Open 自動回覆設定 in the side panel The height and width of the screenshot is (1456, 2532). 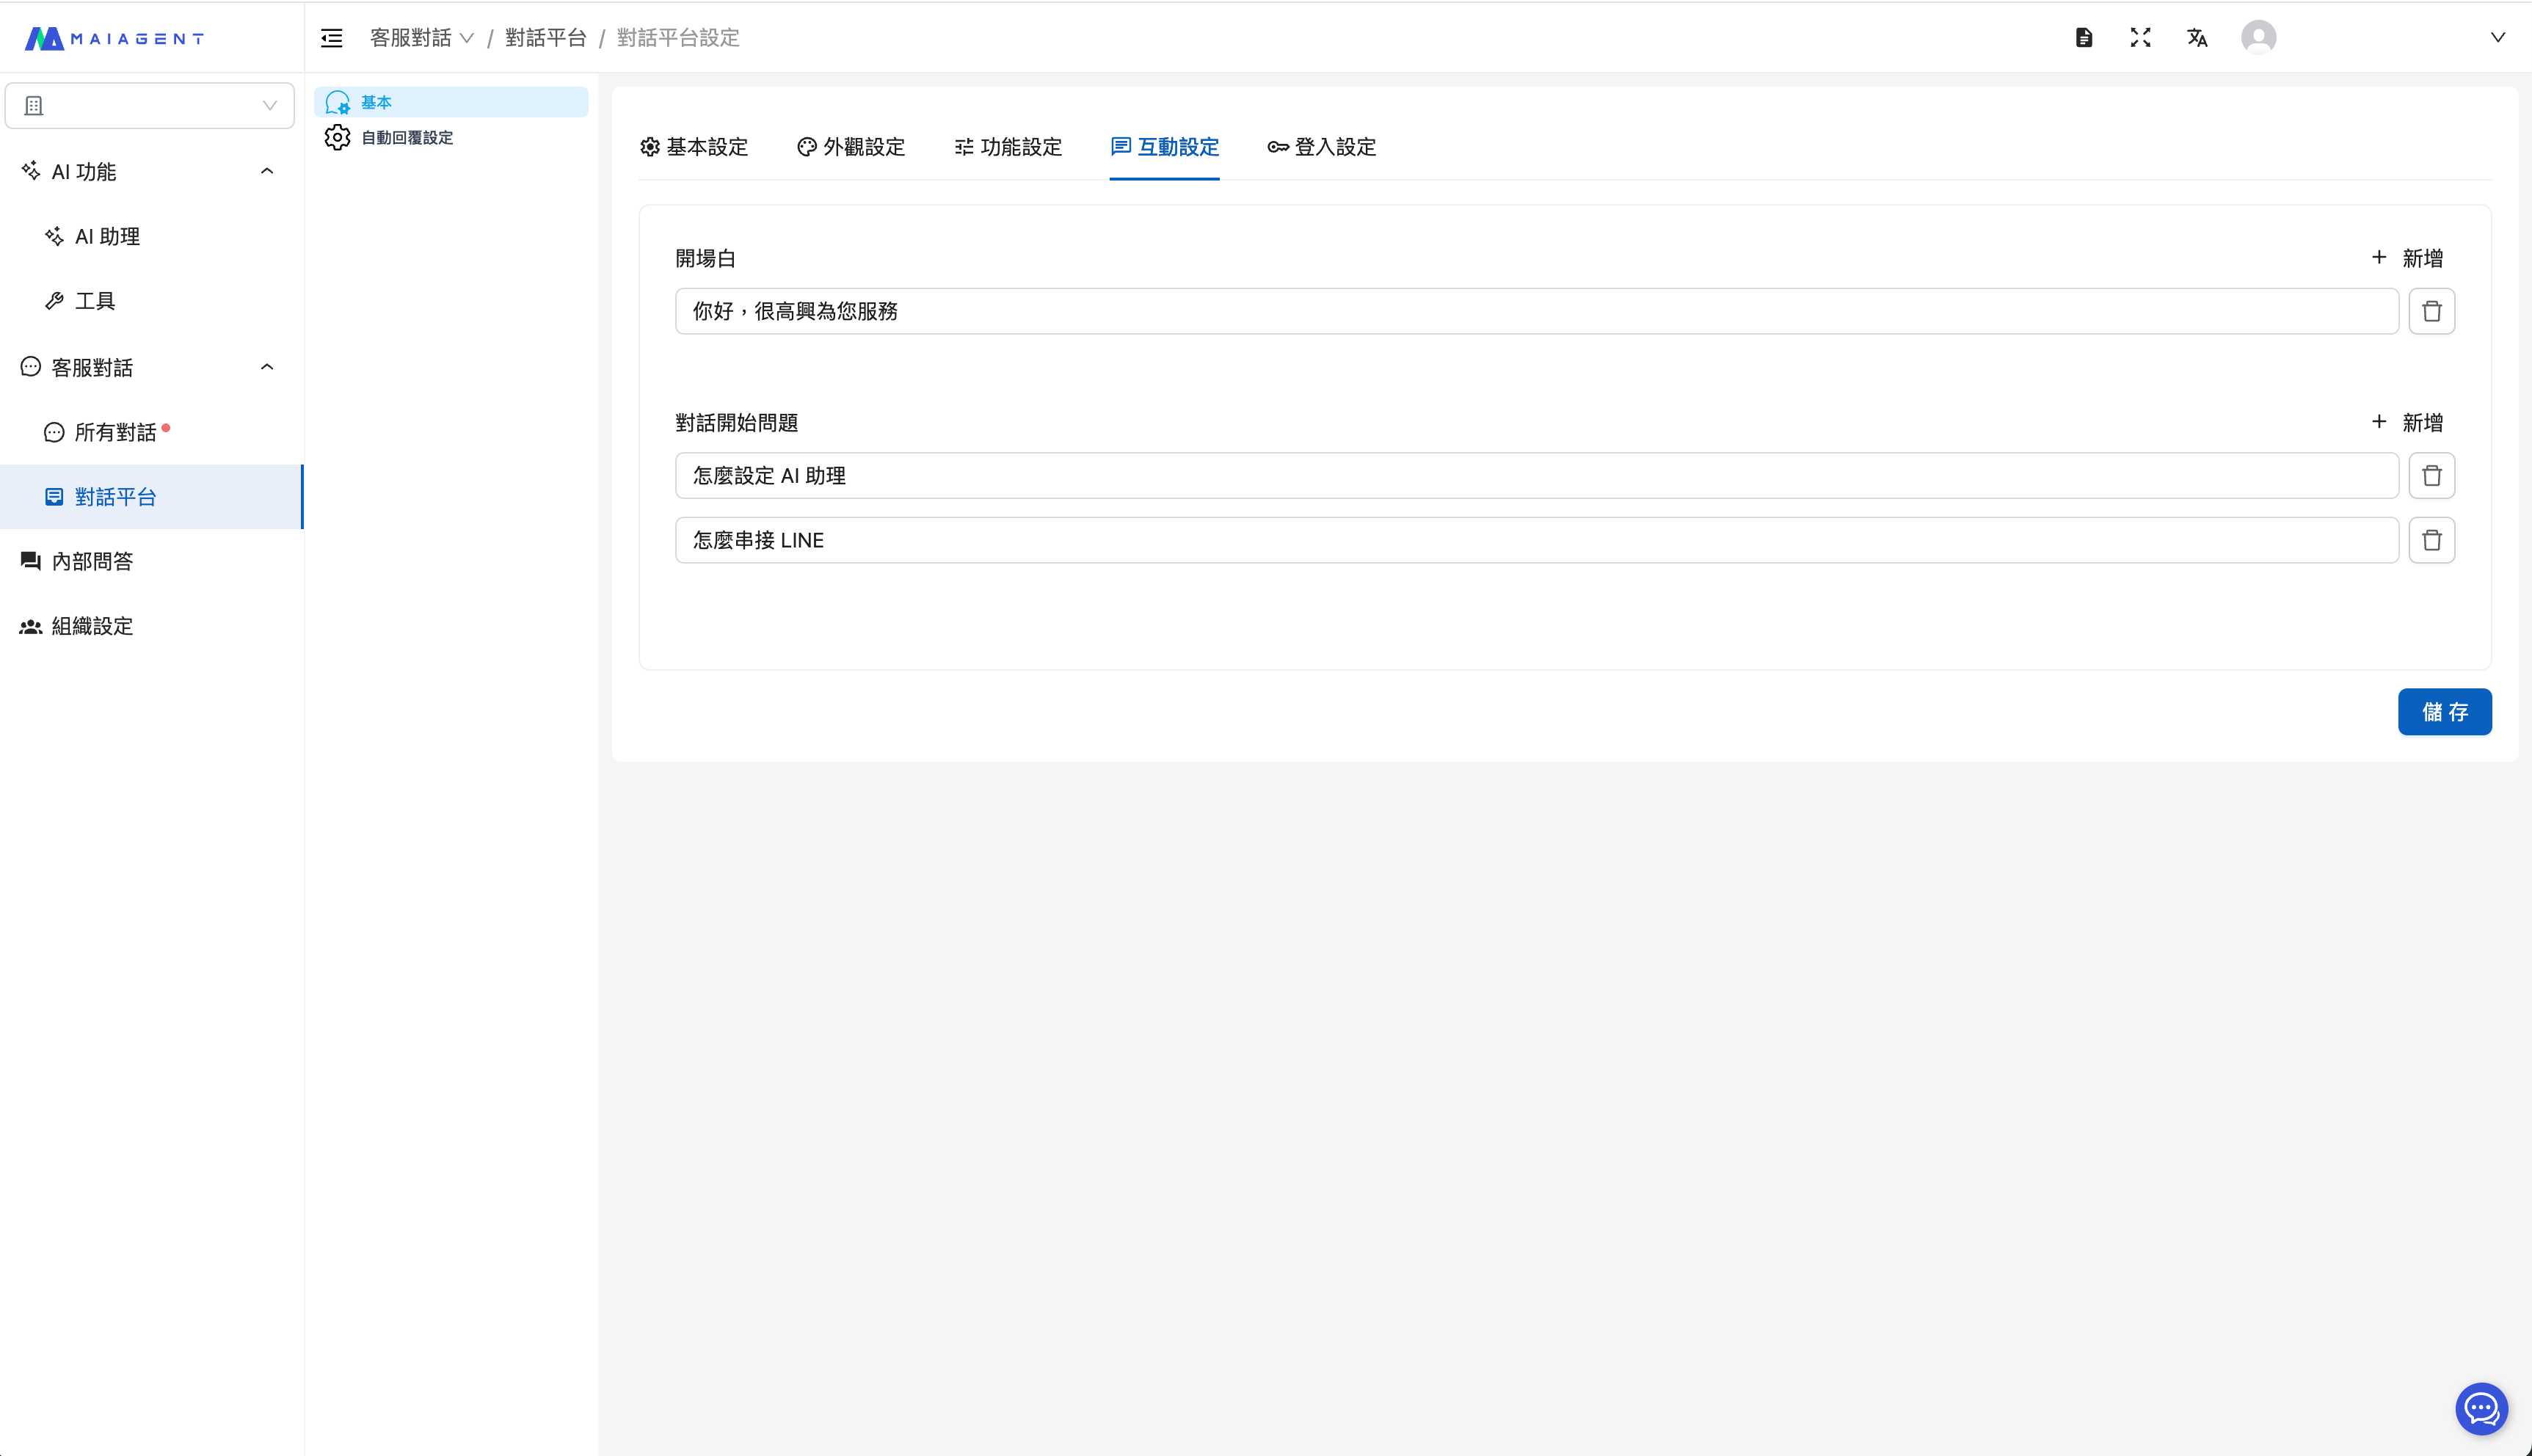406,138
